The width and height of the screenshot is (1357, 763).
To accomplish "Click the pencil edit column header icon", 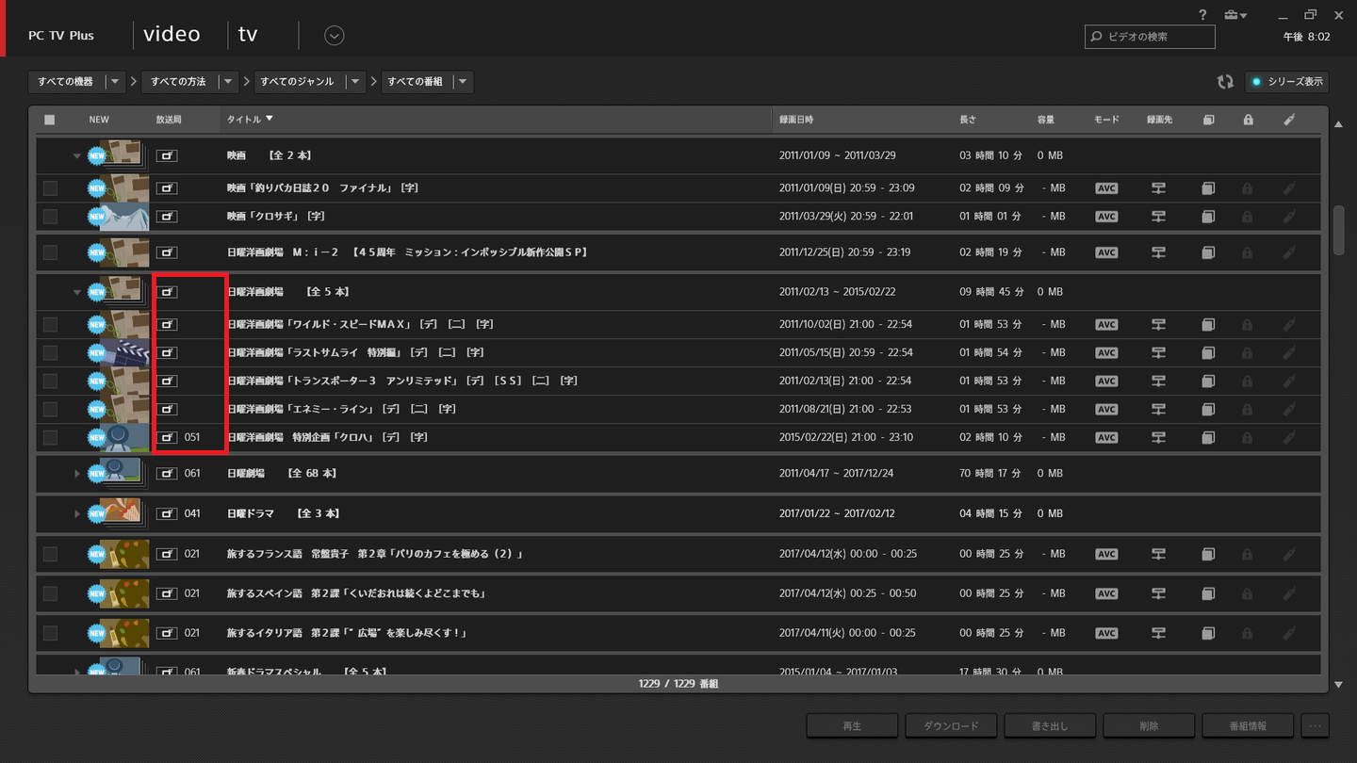I will click(1289, 120).
